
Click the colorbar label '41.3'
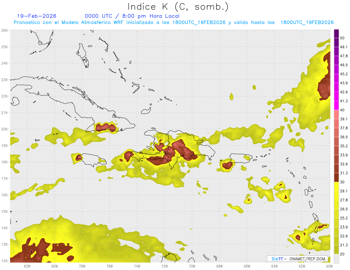coord(344,101)
